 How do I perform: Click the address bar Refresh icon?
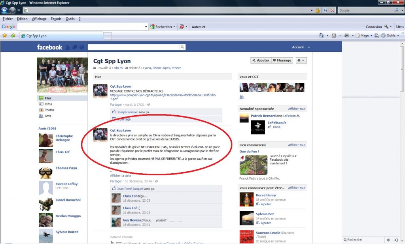pos(326,10)
